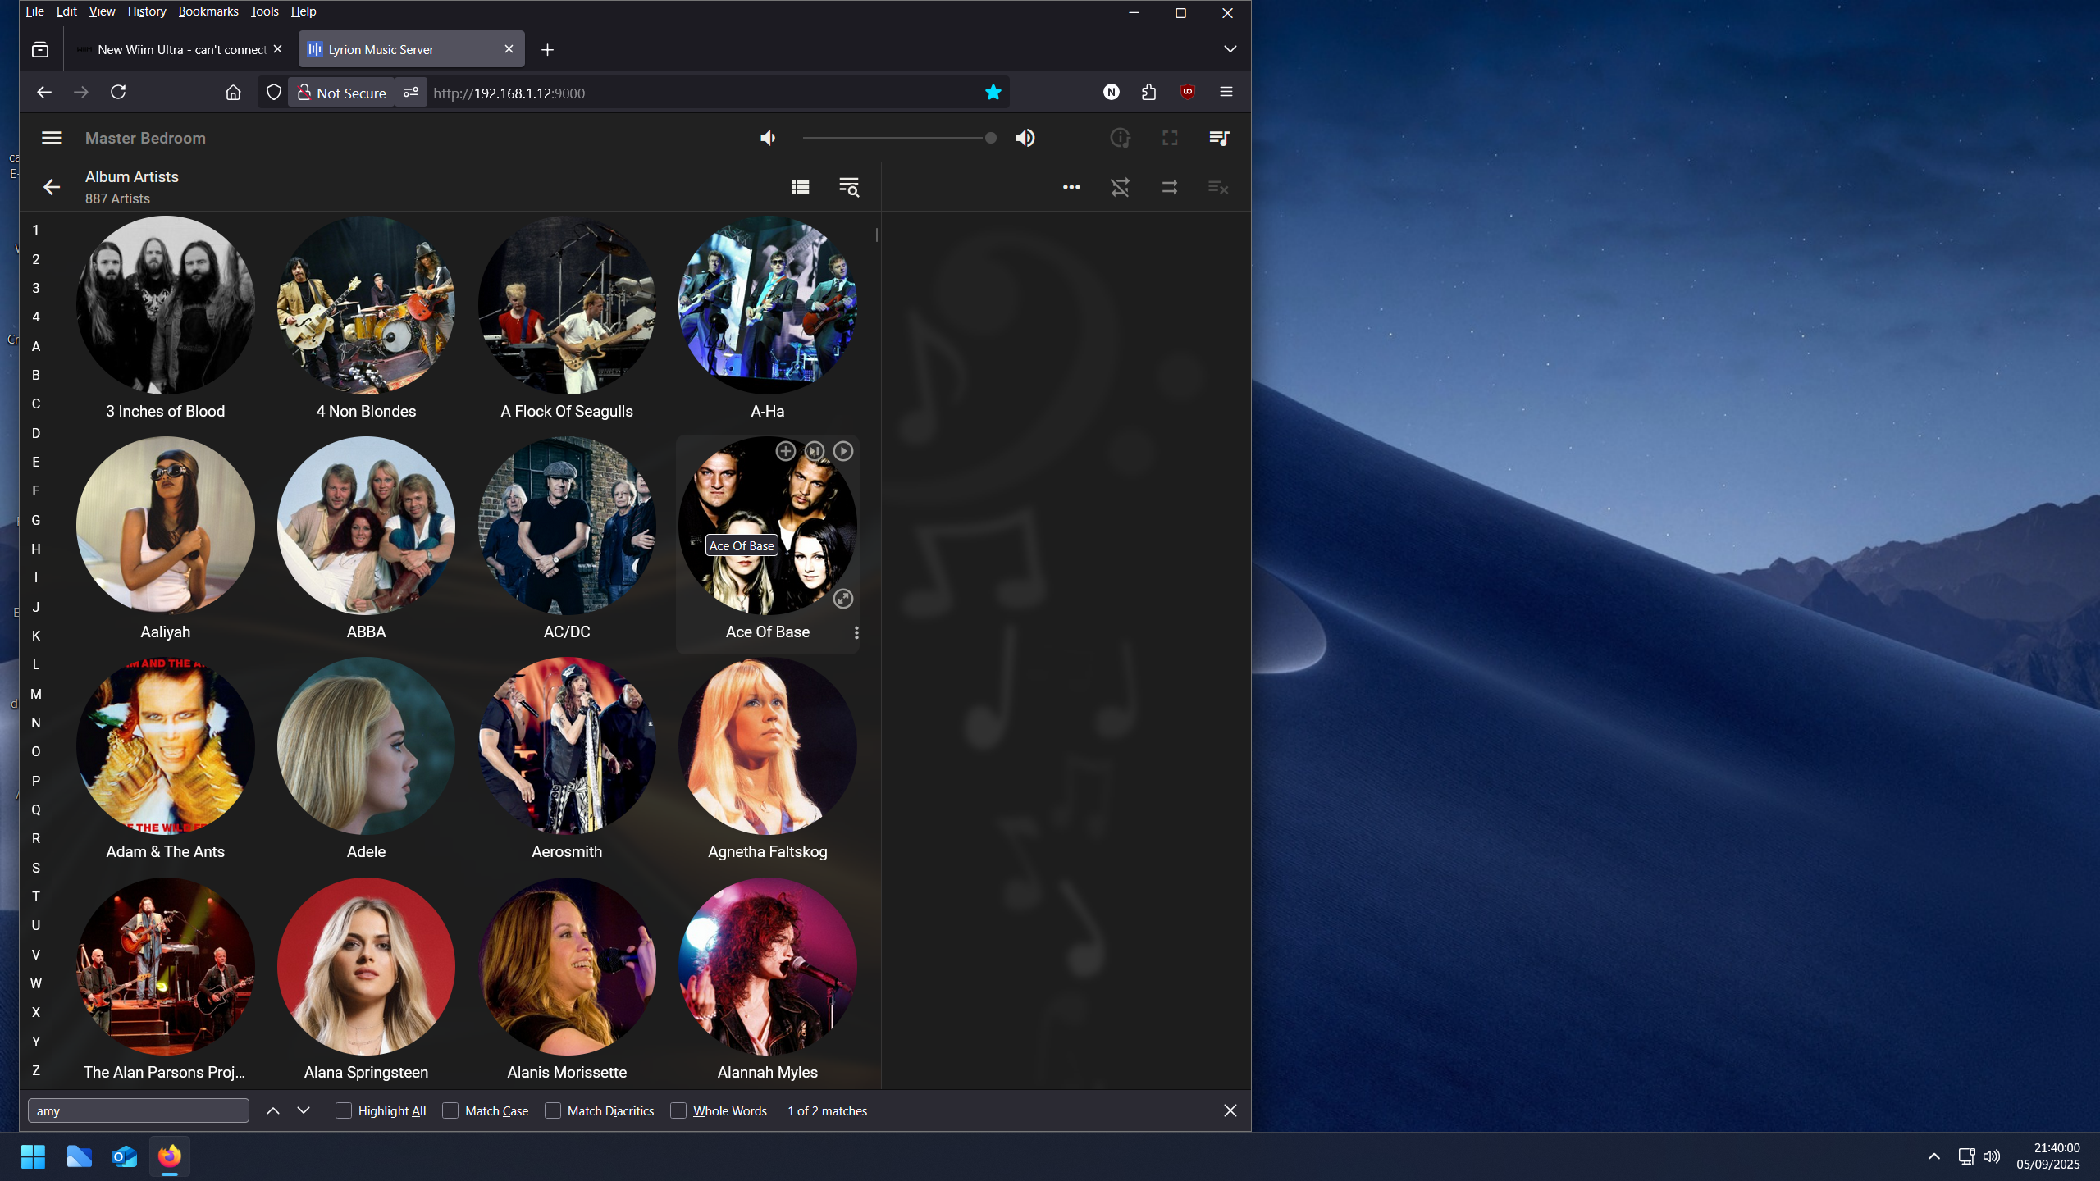2100x1181 pixels.
Task: Enable Highlight All checkbox
Action: pos(344,1110)
